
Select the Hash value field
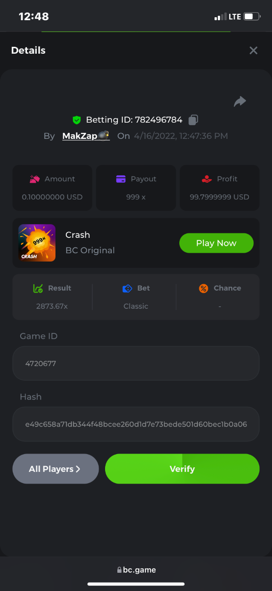pyautogui.click(x=136, y=424)
